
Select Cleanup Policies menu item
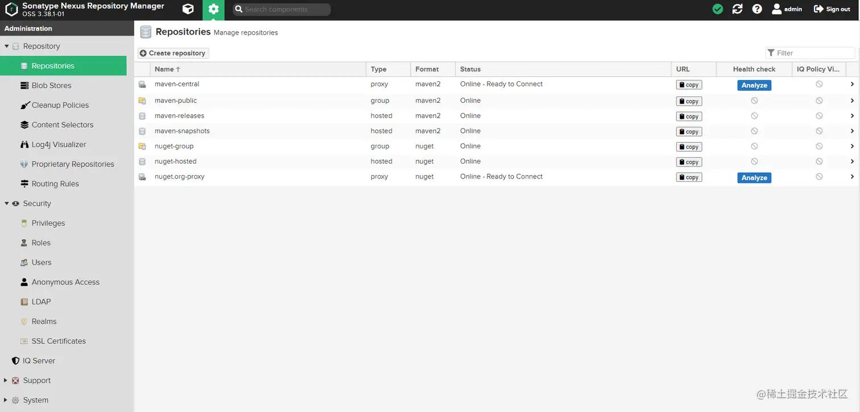pyautogui.click(x=60, y=105)
